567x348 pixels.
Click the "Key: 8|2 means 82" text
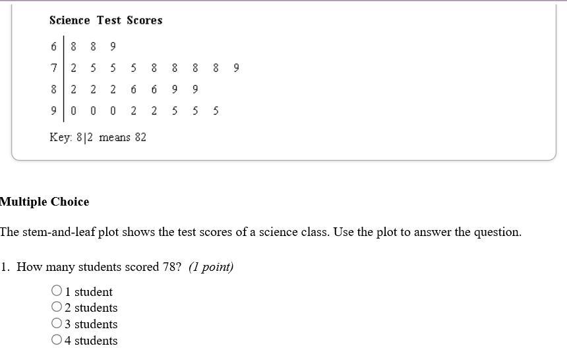[98, 137]
